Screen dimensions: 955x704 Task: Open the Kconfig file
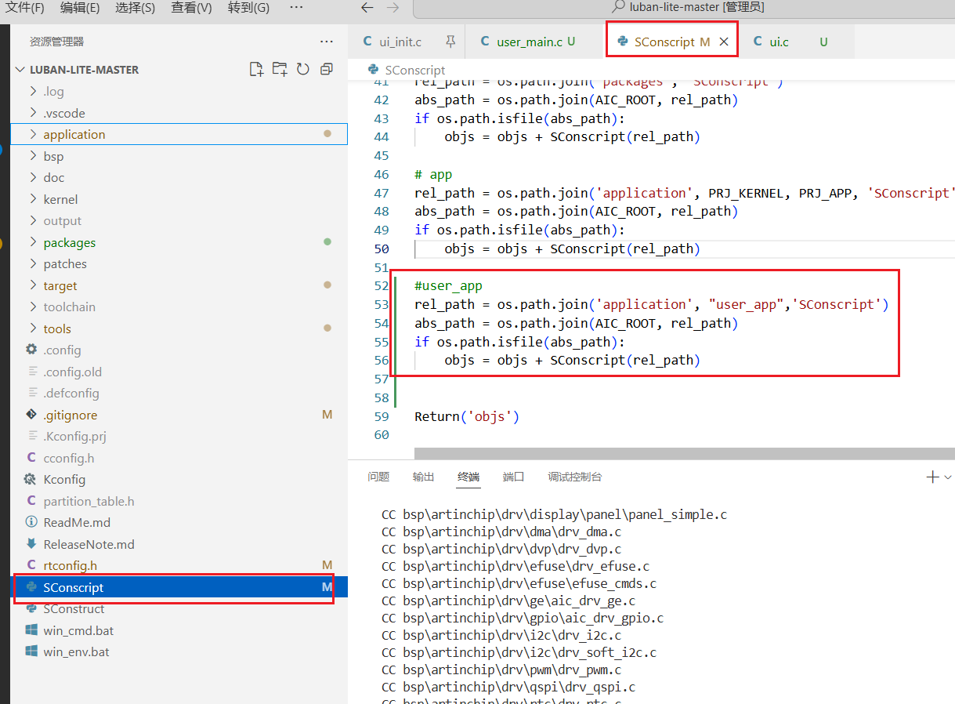pyautogui.click(x=179, y=479)
